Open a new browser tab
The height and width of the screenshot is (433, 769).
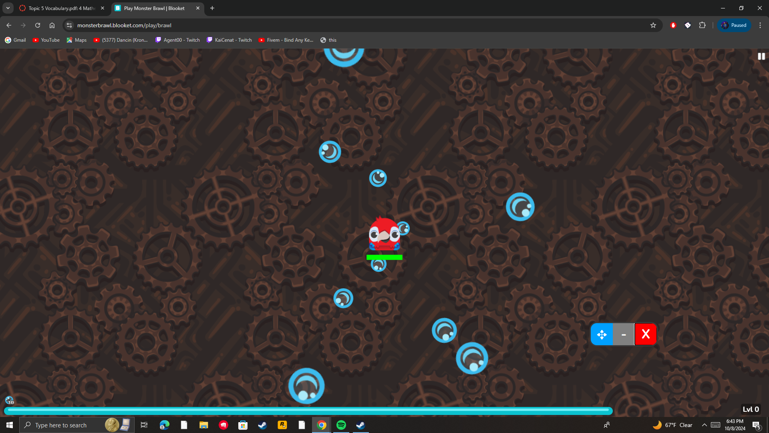212,8
